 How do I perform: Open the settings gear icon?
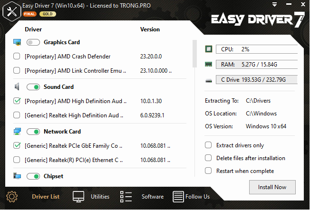pos(12,197)
